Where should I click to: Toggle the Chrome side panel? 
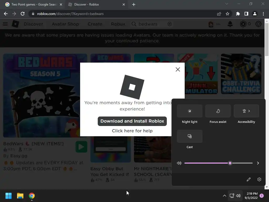tap(246, 14)
